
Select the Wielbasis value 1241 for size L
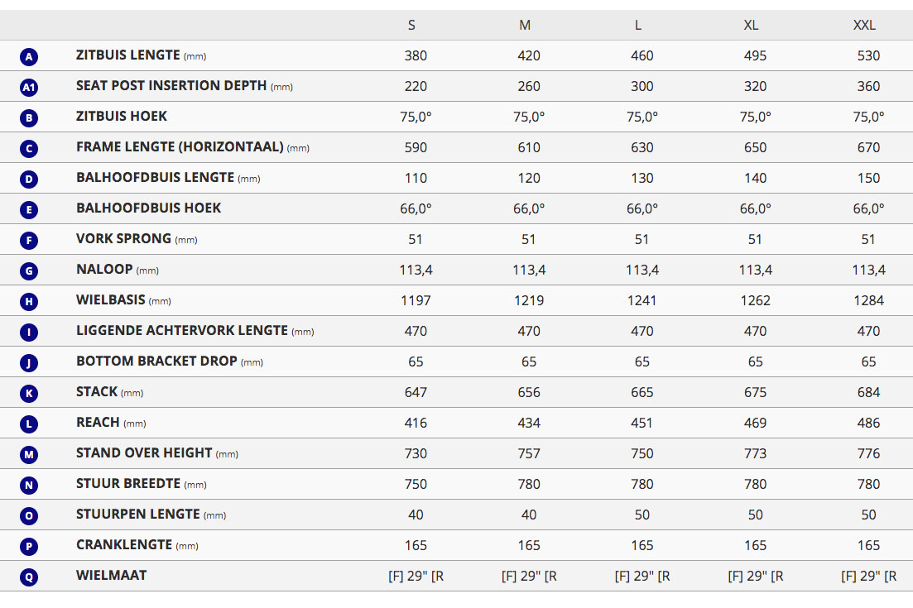point(642,300)
